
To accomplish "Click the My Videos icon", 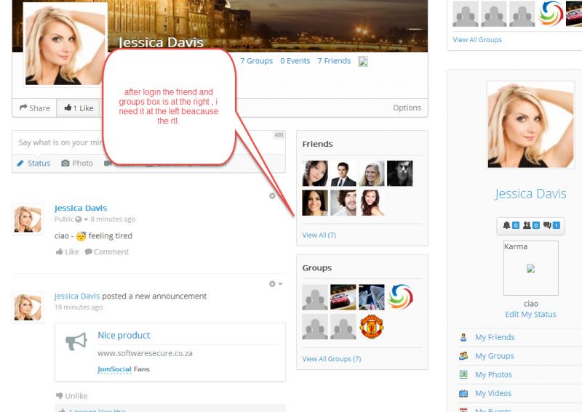I will [463, 393].
